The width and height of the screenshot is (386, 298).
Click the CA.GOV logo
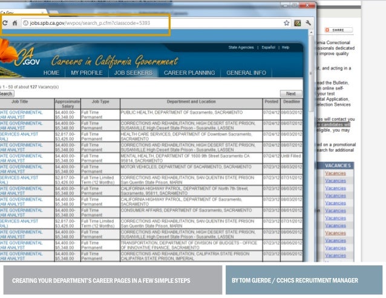tap(28, 58)
